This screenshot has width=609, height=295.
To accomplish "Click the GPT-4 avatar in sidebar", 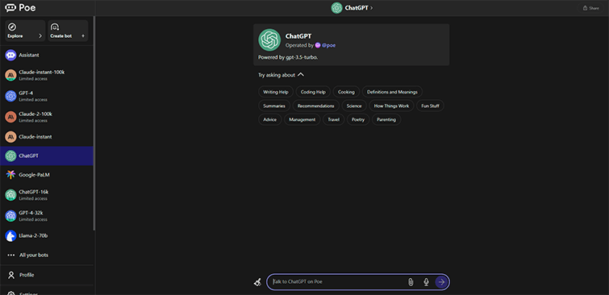I will pos(10,96).
